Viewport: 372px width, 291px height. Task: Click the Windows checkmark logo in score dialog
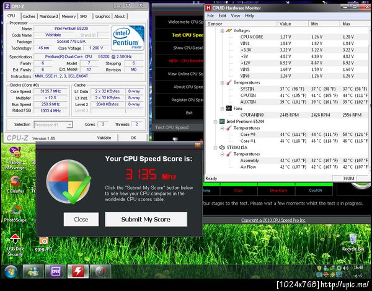tap(69, 182)
